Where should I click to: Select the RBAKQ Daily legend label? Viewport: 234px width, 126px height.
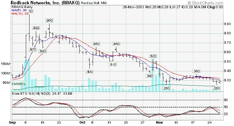(x=22, y=7)
